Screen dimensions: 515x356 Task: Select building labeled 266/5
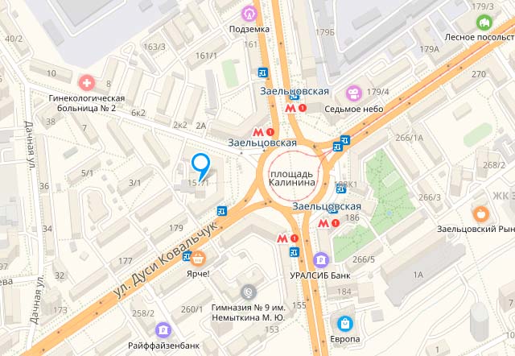click(364, 259)
